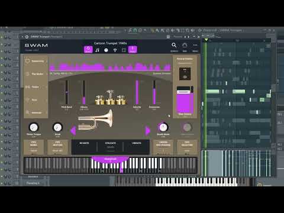Select next preset arrow beside Presets

click(188, 37)
